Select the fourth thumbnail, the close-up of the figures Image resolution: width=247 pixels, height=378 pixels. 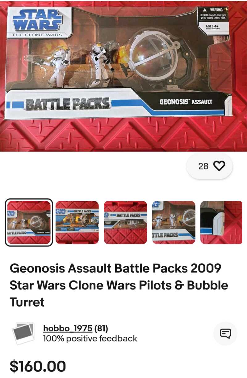(174, 222)
